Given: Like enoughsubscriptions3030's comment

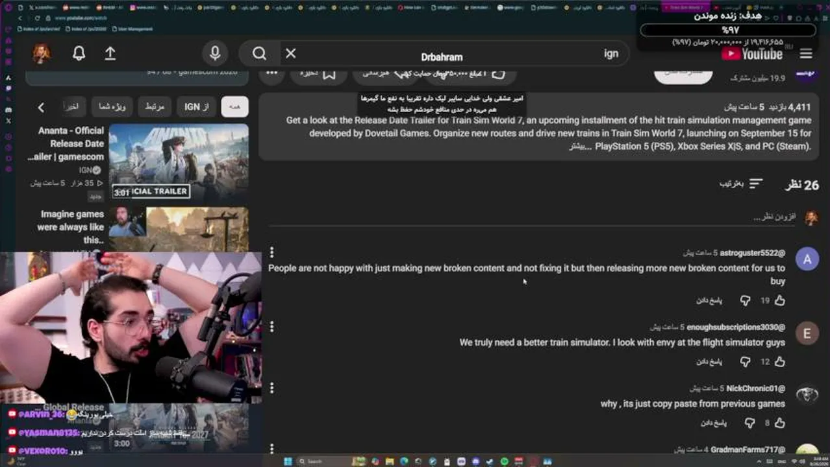Looking at the screenshot, I should point(780,361).
